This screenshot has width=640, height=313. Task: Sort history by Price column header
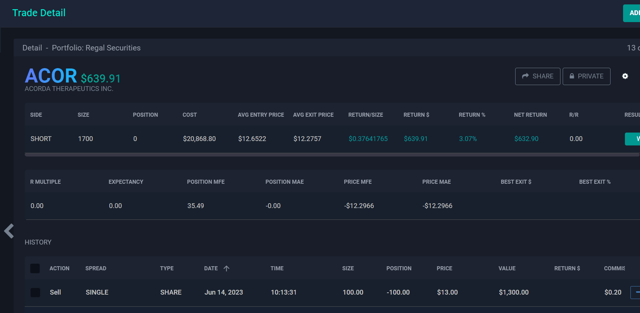tap(444, 268)
